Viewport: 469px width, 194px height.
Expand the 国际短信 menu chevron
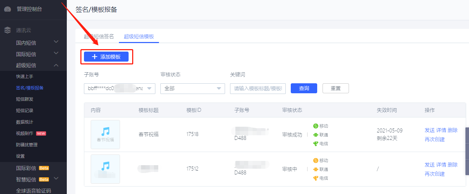(x=56, y=54)
